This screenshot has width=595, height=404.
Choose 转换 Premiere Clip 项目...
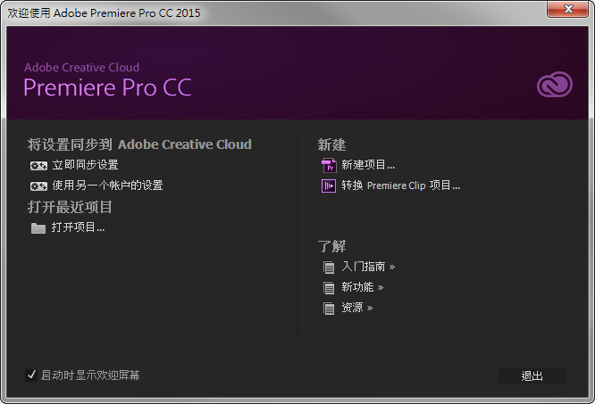click(401, 186)
